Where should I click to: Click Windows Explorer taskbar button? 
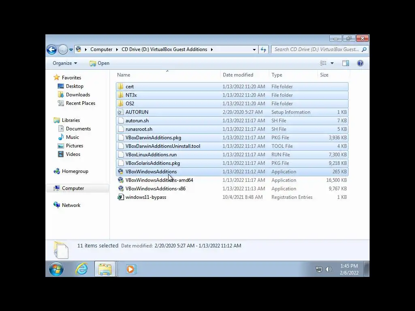pos(105,269)
